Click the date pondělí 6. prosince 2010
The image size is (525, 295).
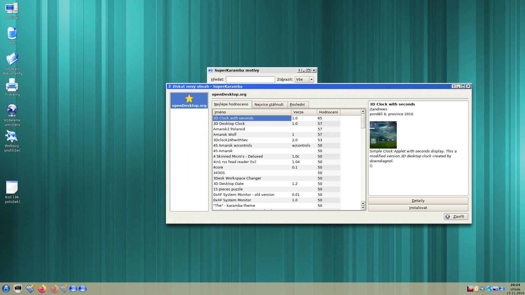(391, 114)
